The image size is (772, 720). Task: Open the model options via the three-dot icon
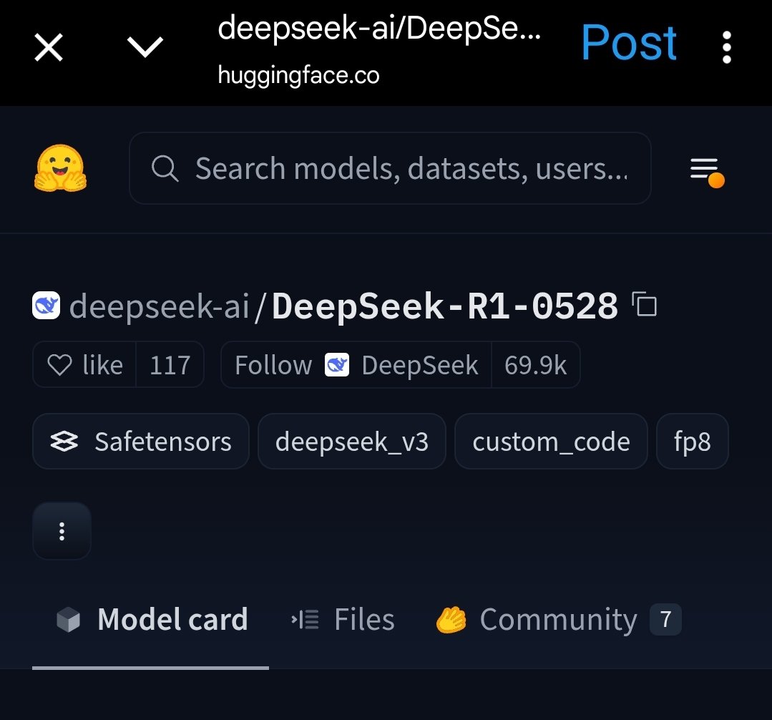point(62,531)
